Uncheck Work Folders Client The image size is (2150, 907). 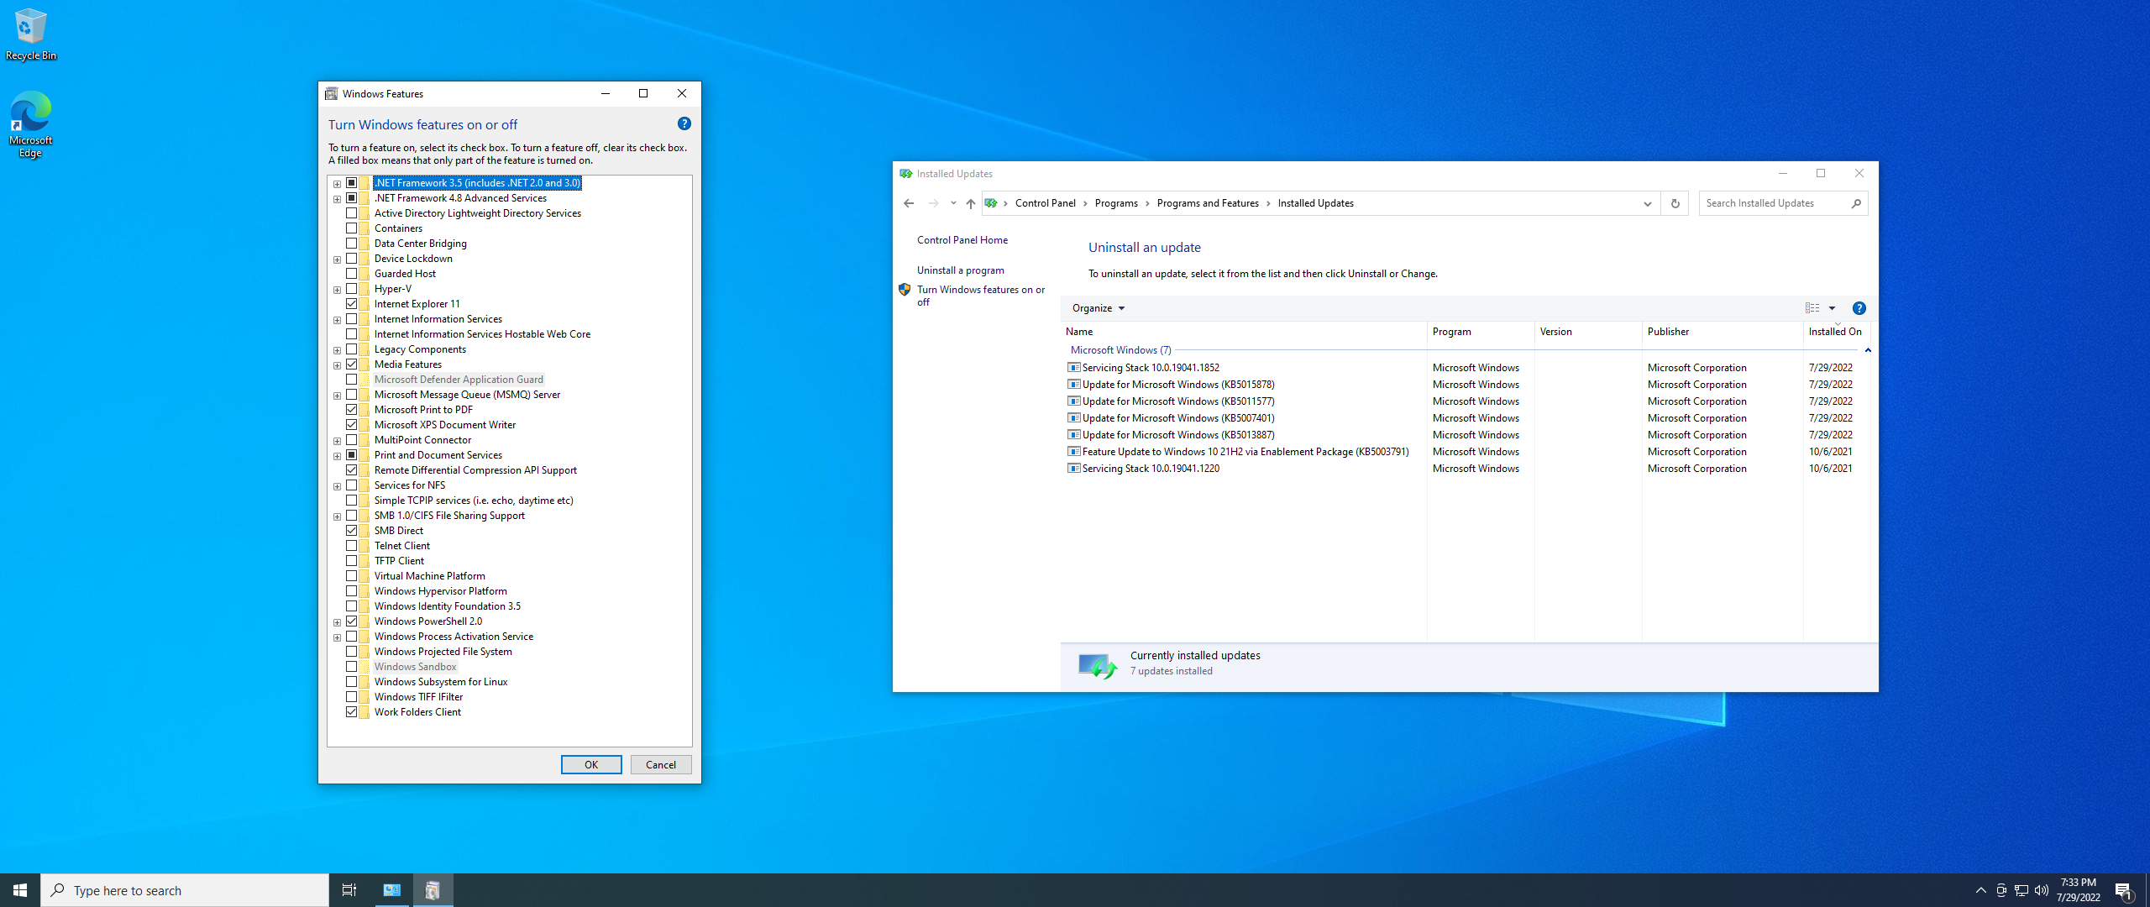pyautogui.click(x=351, y=712)
